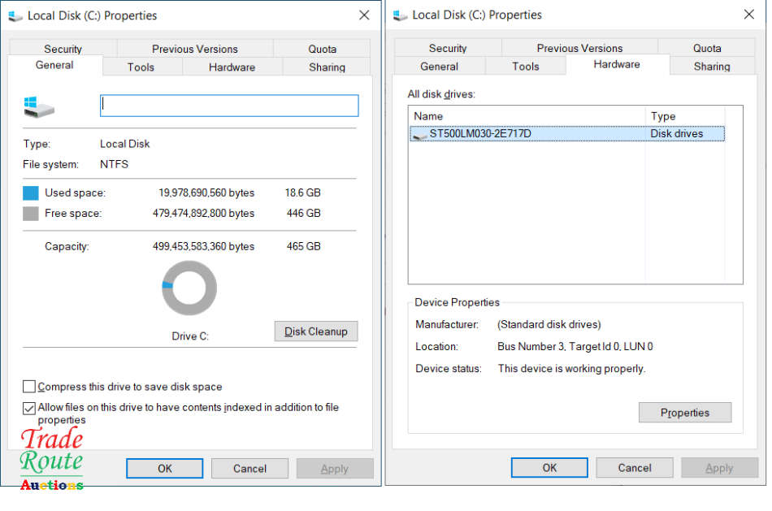Open Previous Versions tab in right dialog
Viewport: 772px width, 511px height.
[x=579, y=48]
